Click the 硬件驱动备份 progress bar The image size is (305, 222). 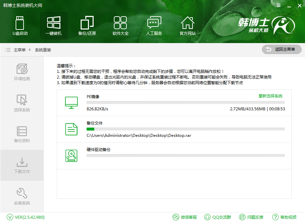click(186, 156)
